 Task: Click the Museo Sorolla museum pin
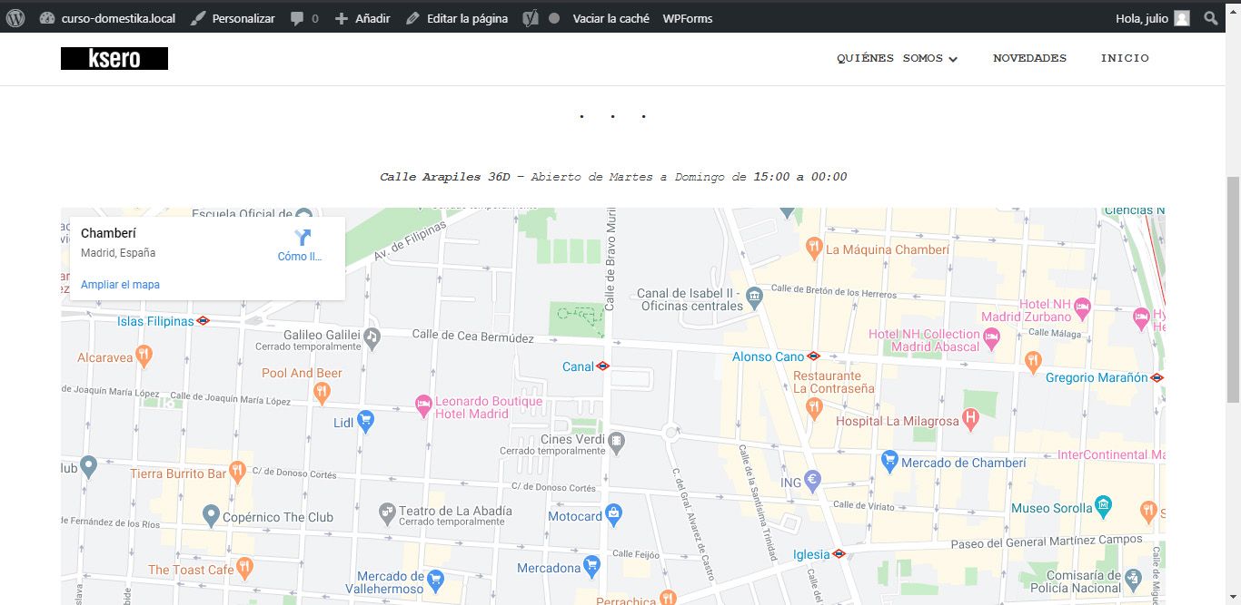click(x=1103, y=505)
